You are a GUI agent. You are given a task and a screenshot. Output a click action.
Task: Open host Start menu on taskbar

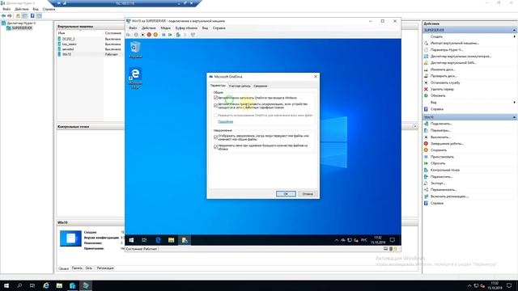tap(6, 285)
